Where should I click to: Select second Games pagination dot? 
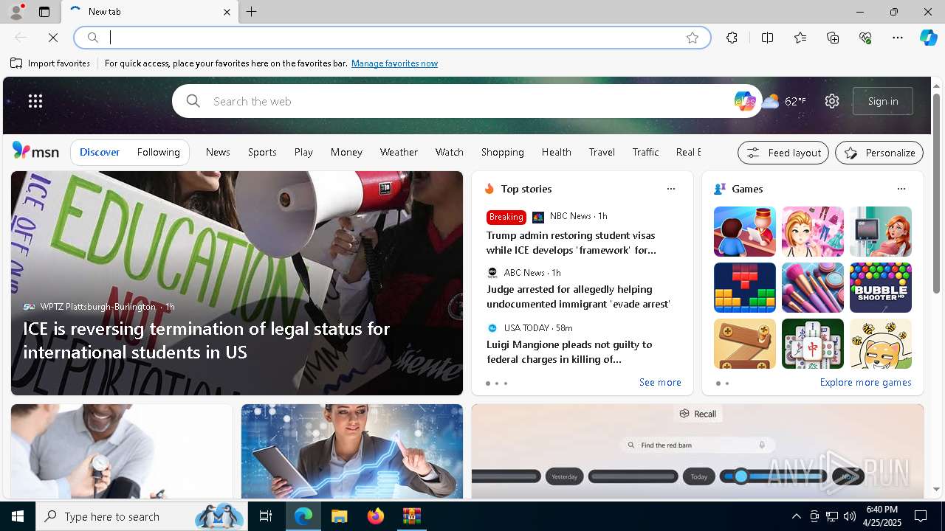tap(727, 383)
